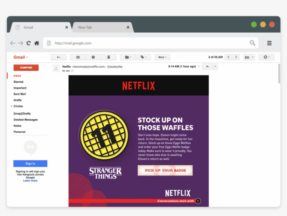The height and width of the screenshot is (216, 287).
Task: Click the Eggo waffle 11 badge image
Action: 104,135
